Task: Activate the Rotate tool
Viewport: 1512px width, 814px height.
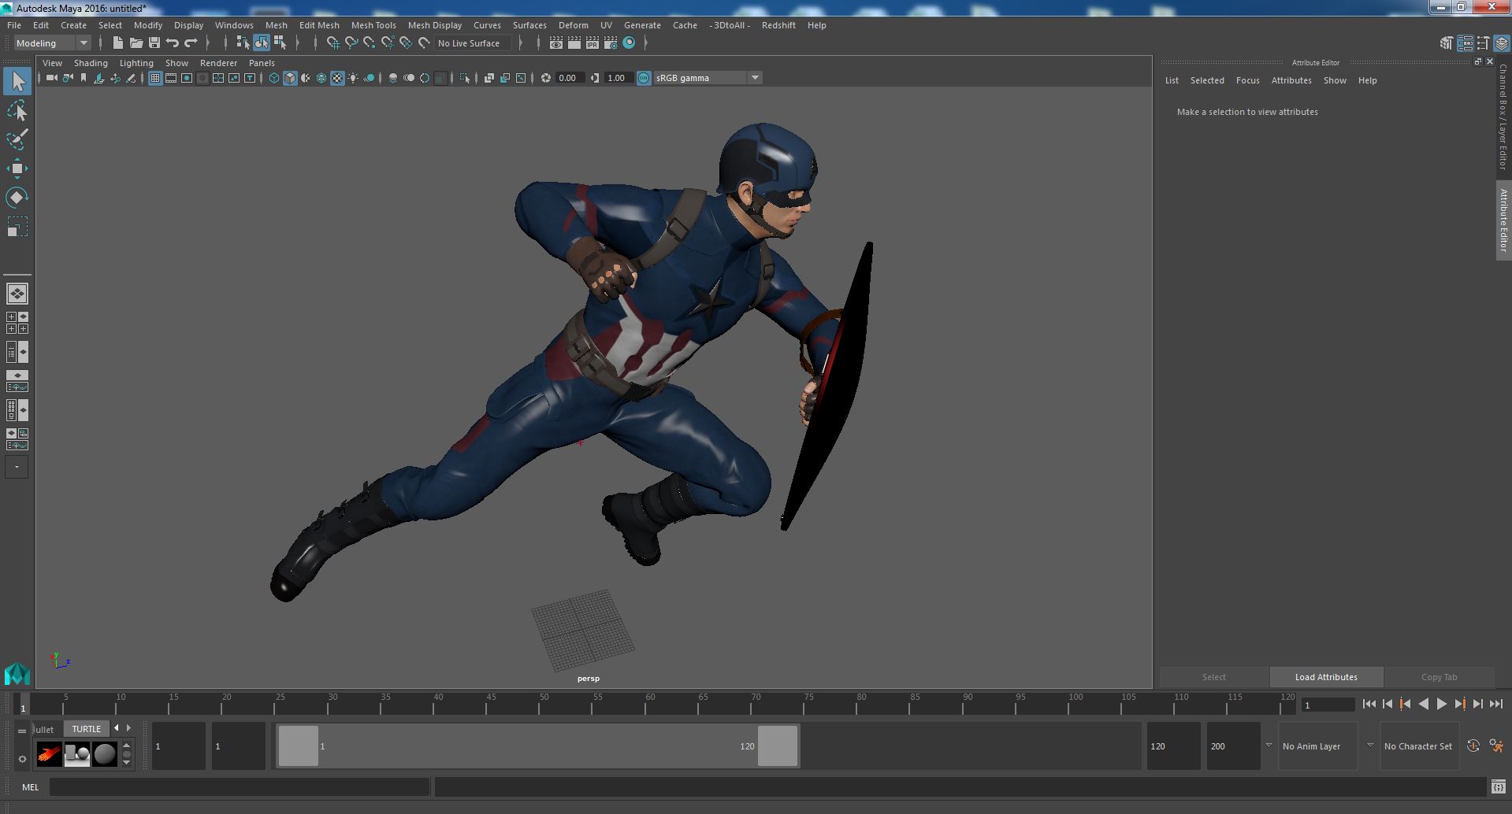Action: tap(17, 197)
